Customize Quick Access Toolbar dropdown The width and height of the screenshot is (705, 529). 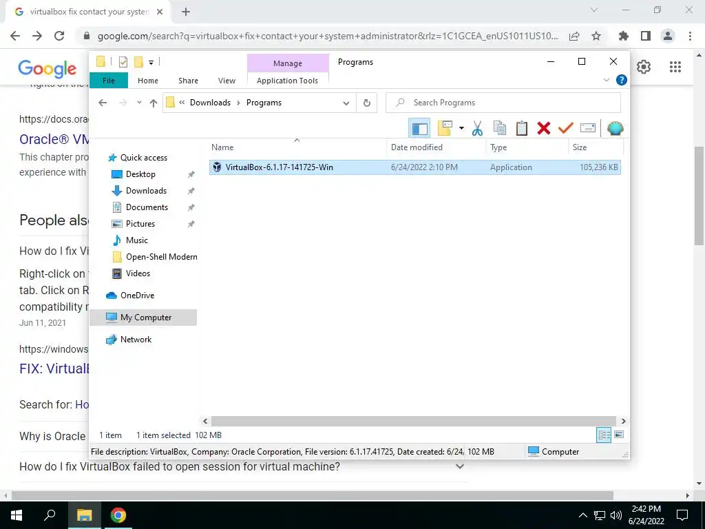(151, 63)
